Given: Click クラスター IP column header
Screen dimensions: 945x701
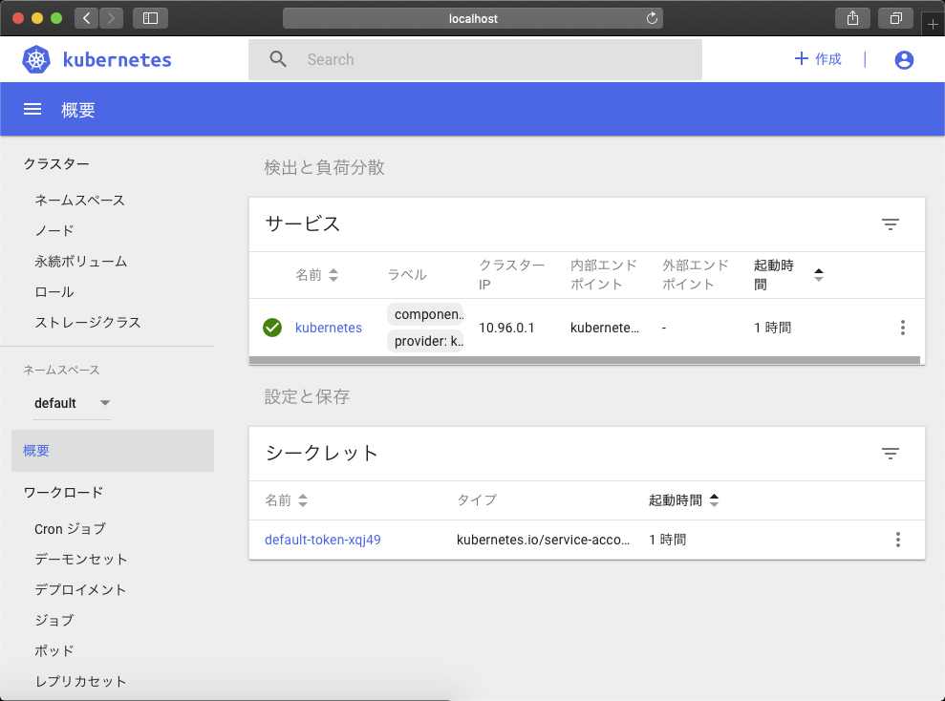Looking at the screenshot, I should (x=511, y=275).
